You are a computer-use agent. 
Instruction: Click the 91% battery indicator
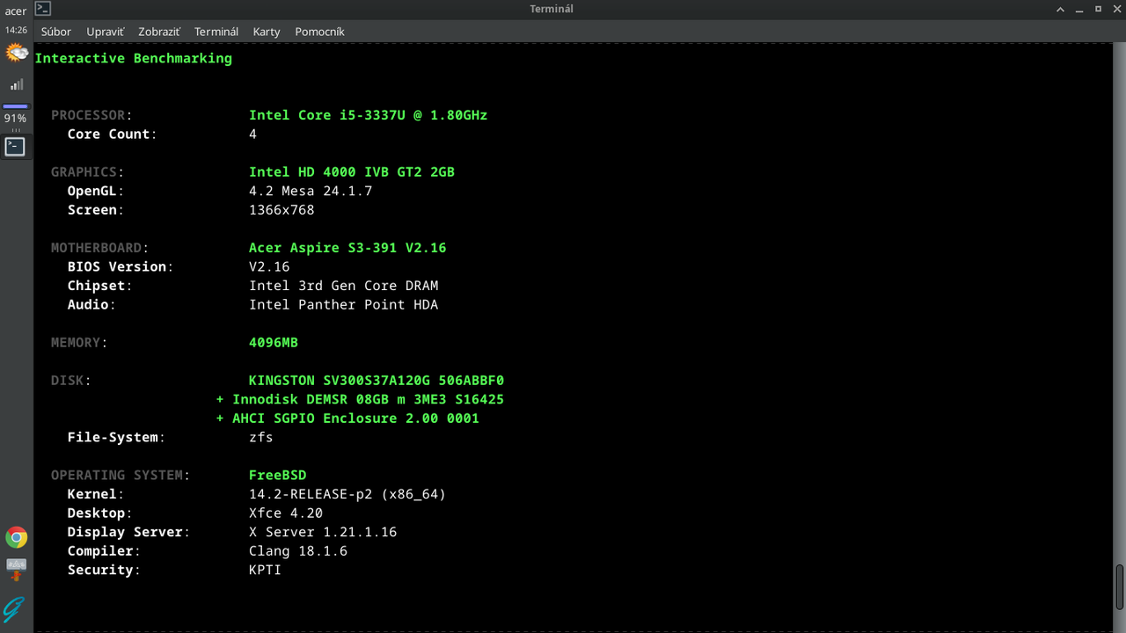point(15,118)
